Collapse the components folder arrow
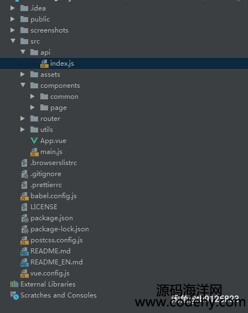The image size is (248, 313). pos(23,85)
